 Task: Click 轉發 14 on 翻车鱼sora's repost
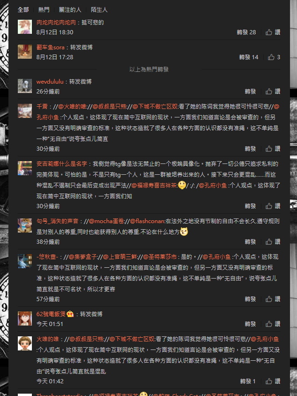(x=249, y=57)
